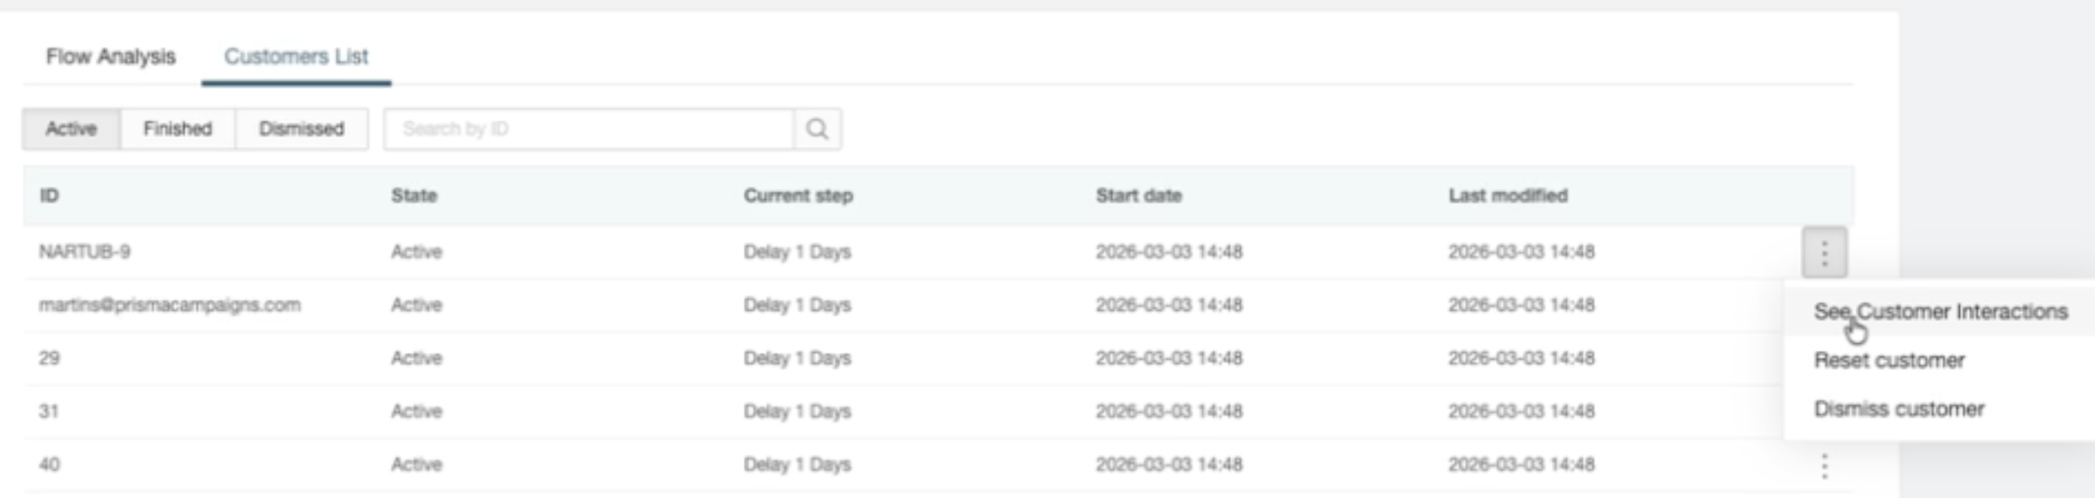Show Dismissed customers filter
Image resolution: width=2095 pixels, height=498 pixels.
[x=301, y=129]
